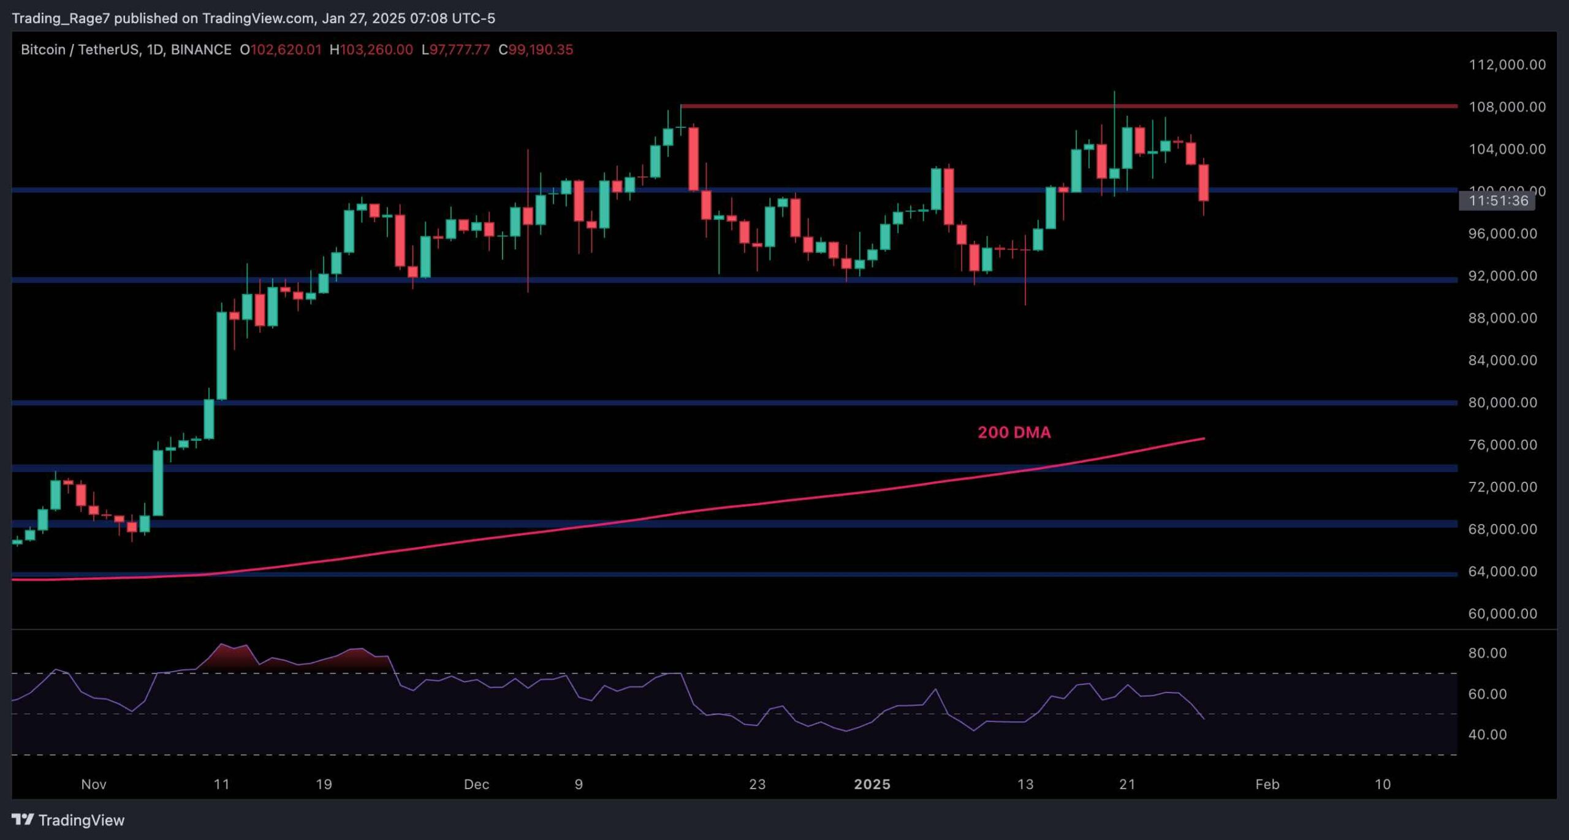1569x840 pixels.
Task: Click the 2025 label on time axis
Action: coord(872,784)
